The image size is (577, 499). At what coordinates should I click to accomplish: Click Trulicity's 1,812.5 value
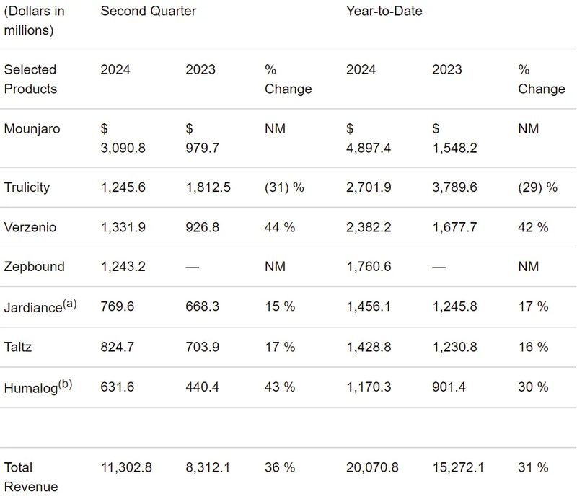coord(208,187)
